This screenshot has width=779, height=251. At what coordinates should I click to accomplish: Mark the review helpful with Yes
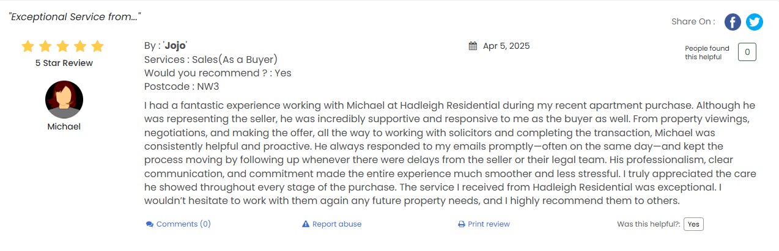pos(693,224)
